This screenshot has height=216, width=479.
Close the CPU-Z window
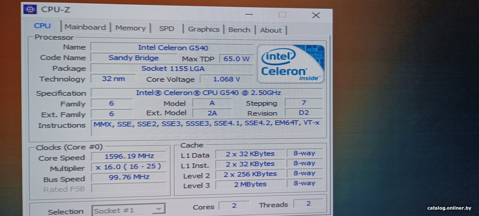[316, 15]
